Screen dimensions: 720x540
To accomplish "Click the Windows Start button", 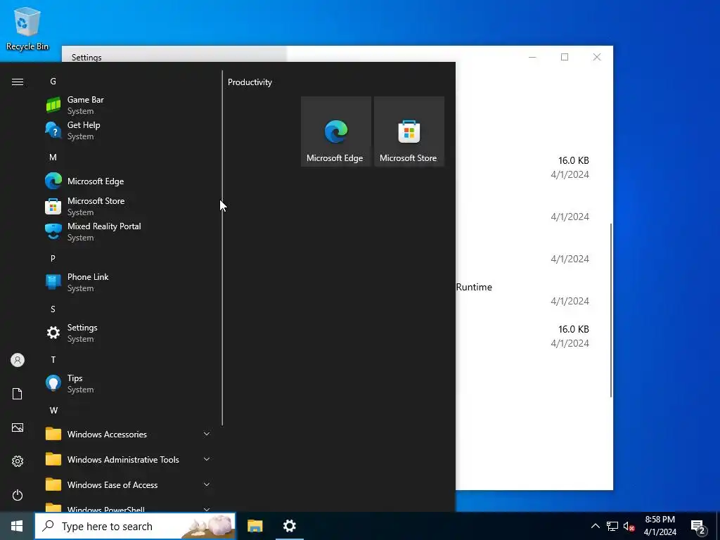I will 17,526.
